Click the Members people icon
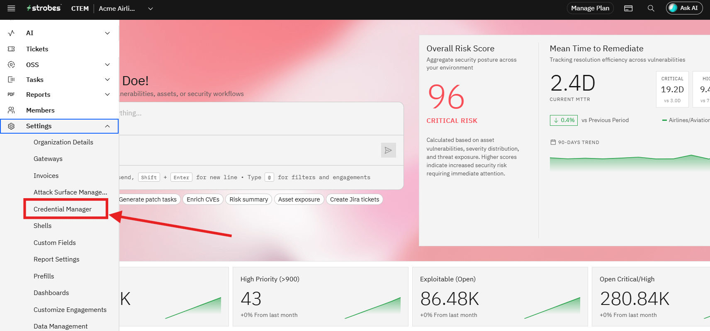The height and width of the screenshot is (331, 710). pyautogui.click(x=11, y=110)
